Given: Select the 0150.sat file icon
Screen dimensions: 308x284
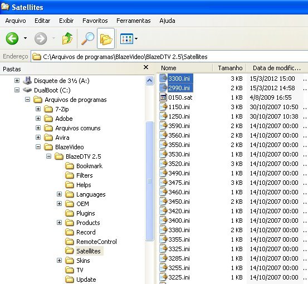Looking at the screenshot, I should [163, 97].
